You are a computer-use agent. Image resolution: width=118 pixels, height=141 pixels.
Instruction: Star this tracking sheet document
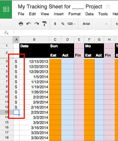point(108,7)
